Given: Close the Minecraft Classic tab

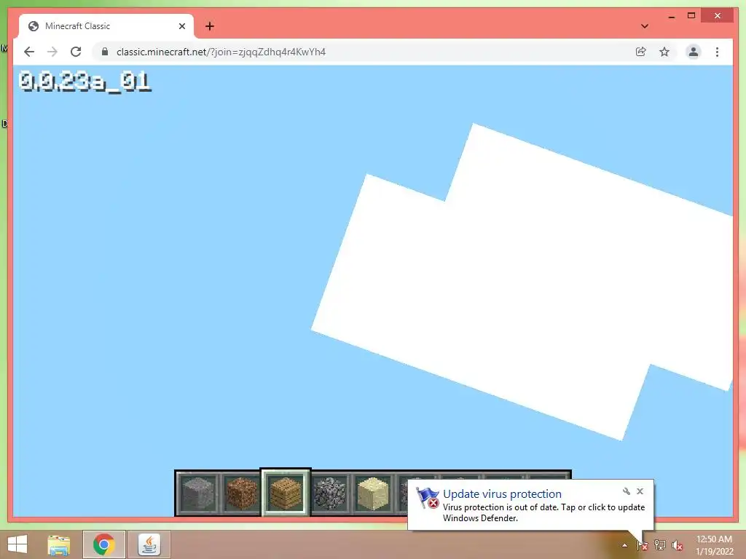Looking at the screenshot, I should [181, 26].
